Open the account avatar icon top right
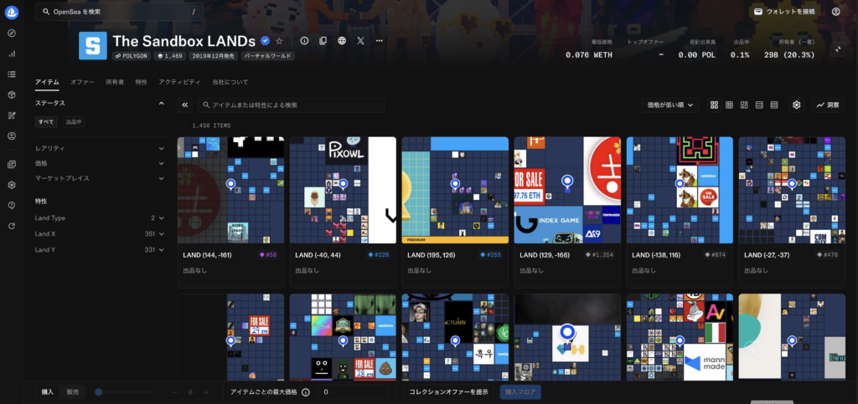858x404 pixels. click(835, 12)
